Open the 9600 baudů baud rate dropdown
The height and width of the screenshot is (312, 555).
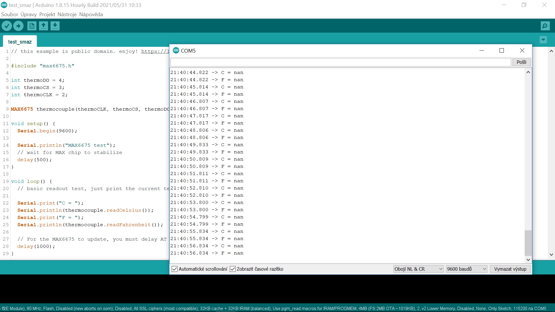click(x=466, y=269)
